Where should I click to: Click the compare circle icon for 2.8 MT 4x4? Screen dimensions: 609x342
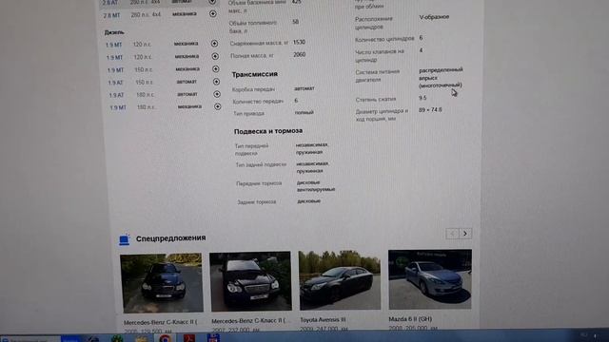213,13
